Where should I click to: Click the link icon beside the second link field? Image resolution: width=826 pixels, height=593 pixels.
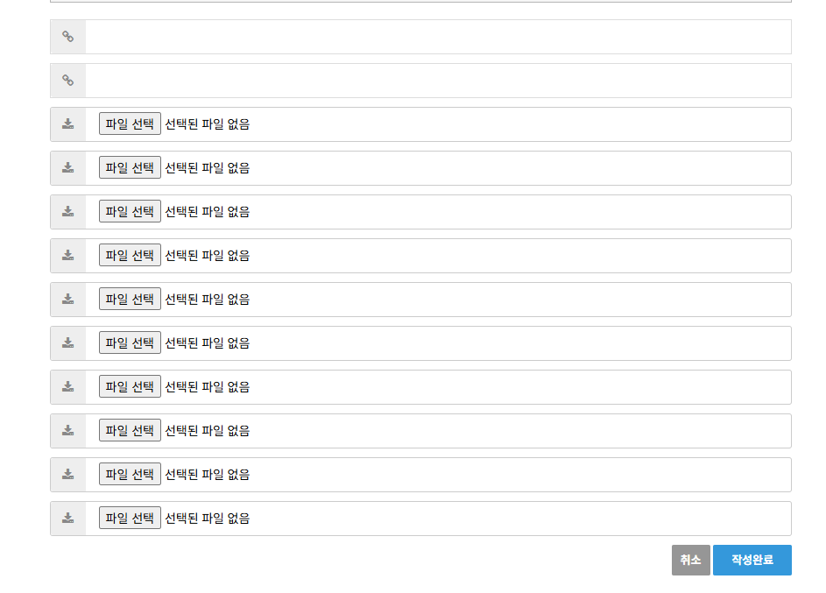(68, 81)
